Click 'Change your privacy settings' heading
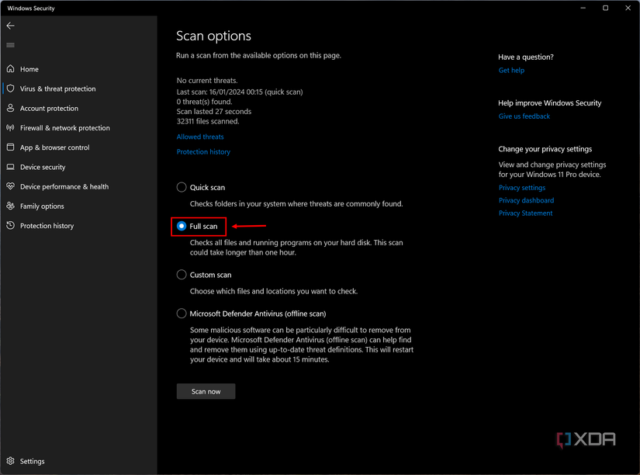 pos(545,149)
